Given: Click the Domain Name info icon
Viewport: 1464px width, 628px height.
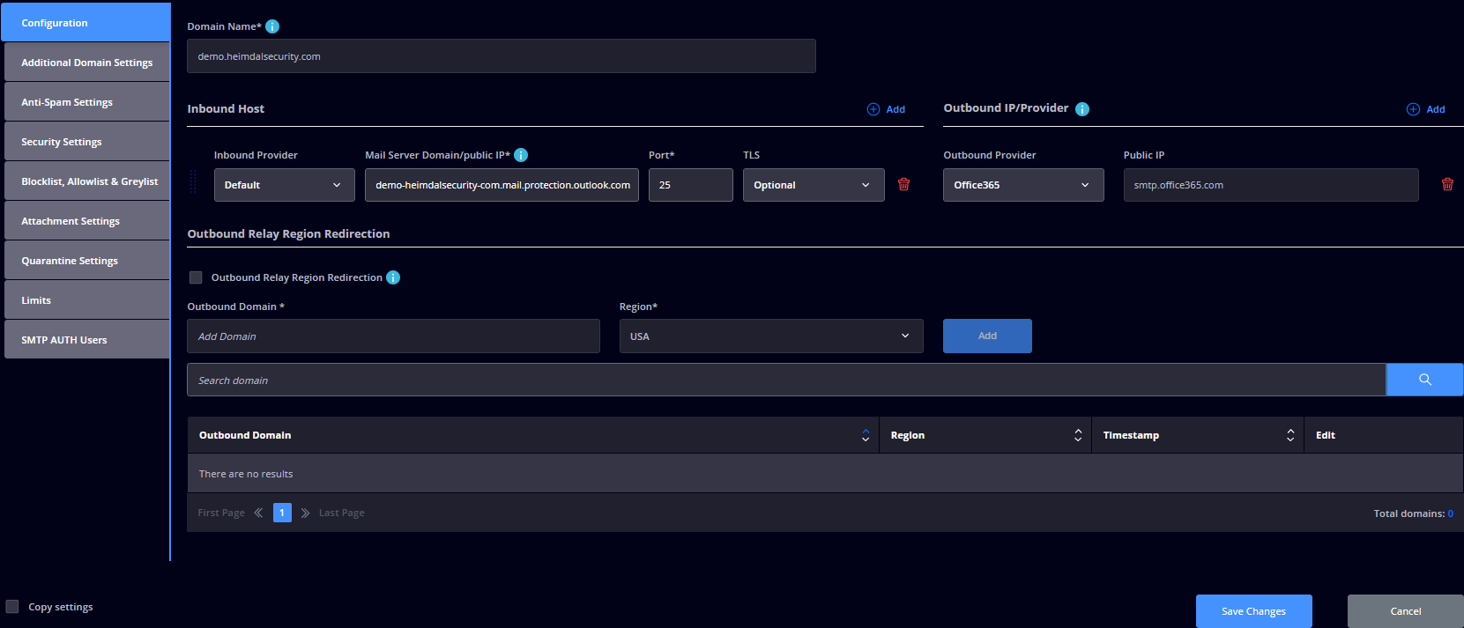Looking at the screenshot, I should (272, 26).
